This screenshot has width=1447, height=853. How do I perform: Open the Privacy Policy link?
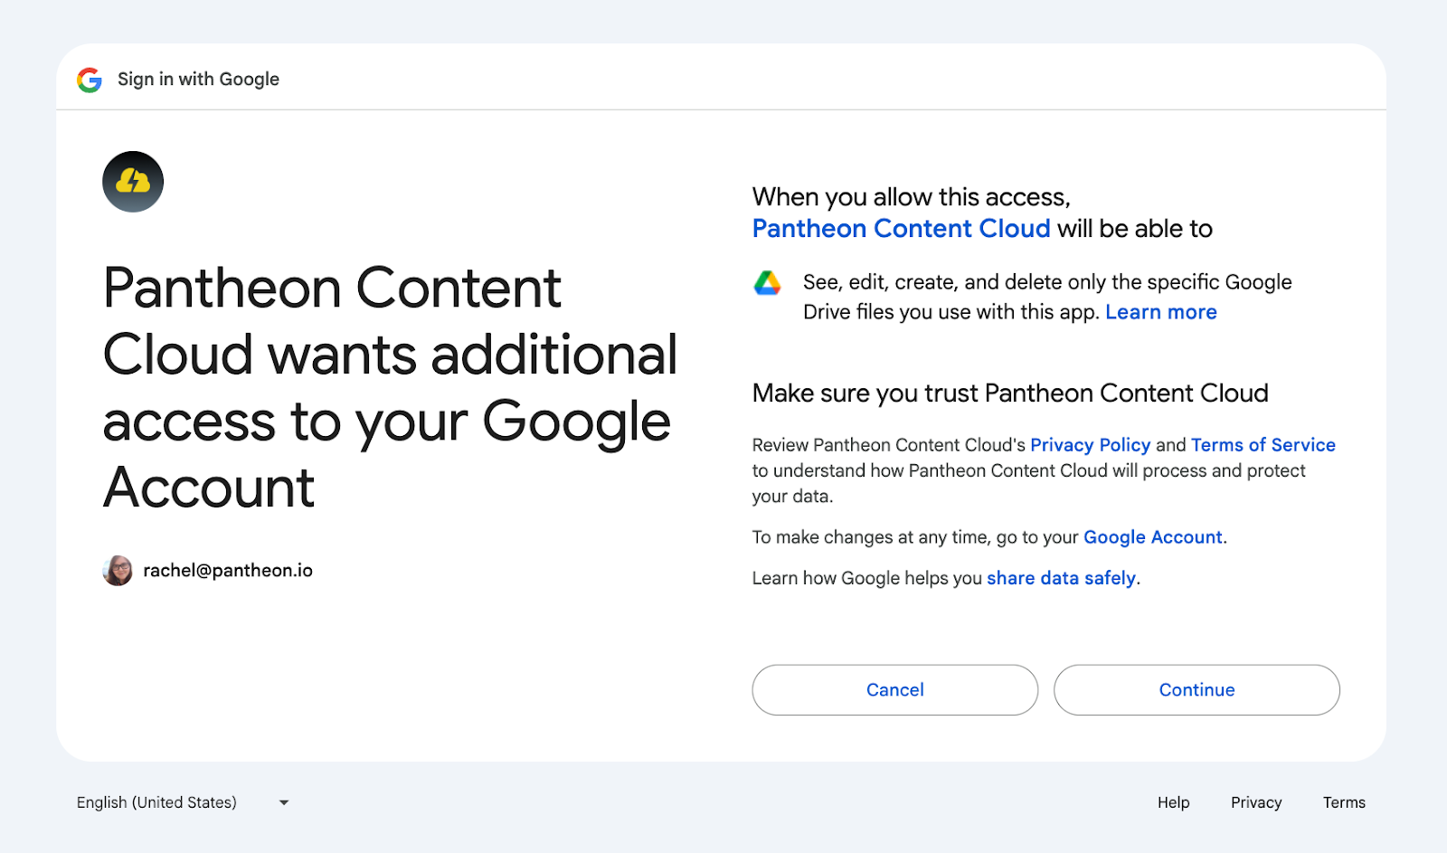pyautogui.click(x=1090, y=445)
